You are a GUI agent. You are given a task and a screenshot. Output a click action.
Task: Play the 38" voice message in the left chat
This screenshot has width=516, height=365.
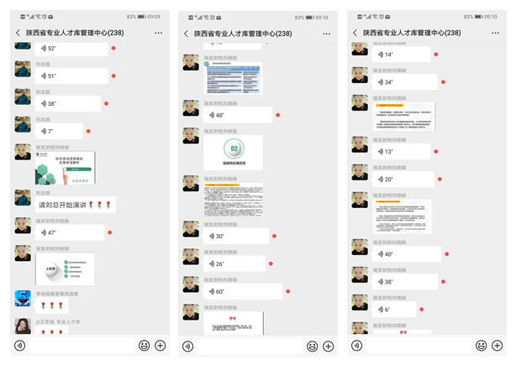(x=68, y=104)
